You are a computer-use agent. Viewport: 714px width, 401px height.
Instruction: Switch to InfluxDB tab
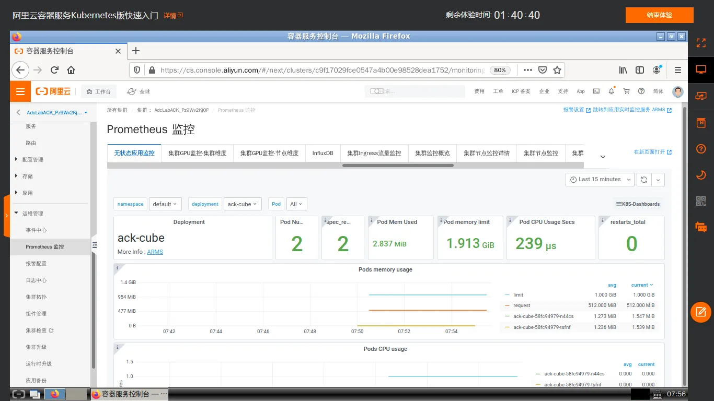pyautogui.click(x=323, y=153)
